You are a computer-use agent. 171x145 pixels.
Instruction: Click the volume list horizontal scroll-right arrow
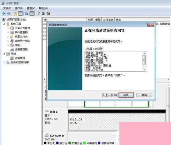pyautogui.click(x=168, y=79)
